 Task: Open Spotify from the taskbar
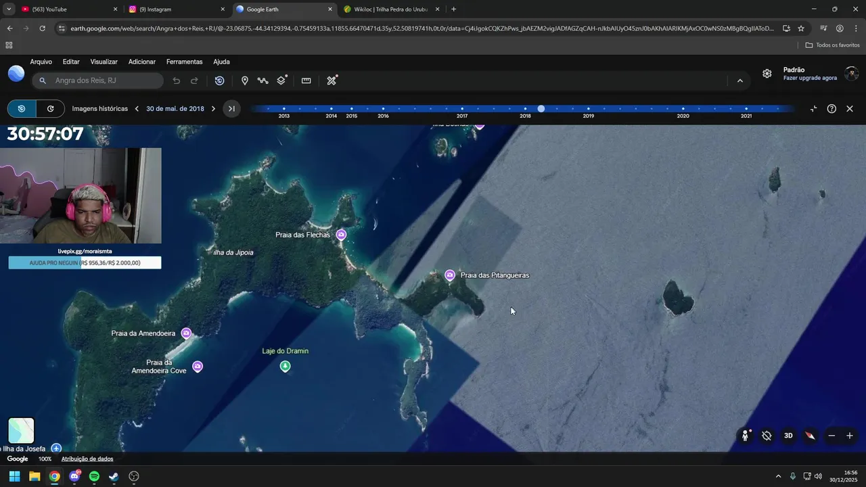pos(94,476)
